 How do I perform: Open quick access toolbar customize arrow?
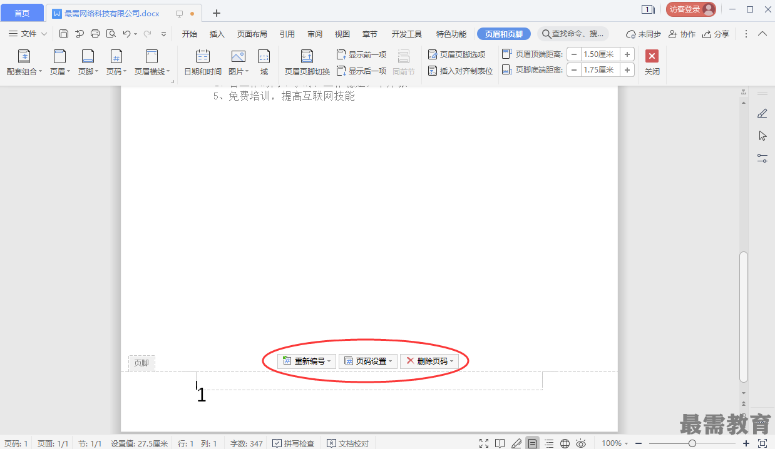164,34
